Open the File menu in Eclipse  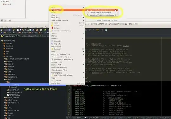[2, 27]
